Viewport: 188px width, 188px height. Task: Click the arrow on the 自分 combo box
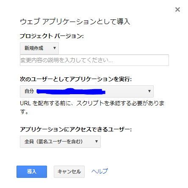pyautogui.click(x=149, y=91)
